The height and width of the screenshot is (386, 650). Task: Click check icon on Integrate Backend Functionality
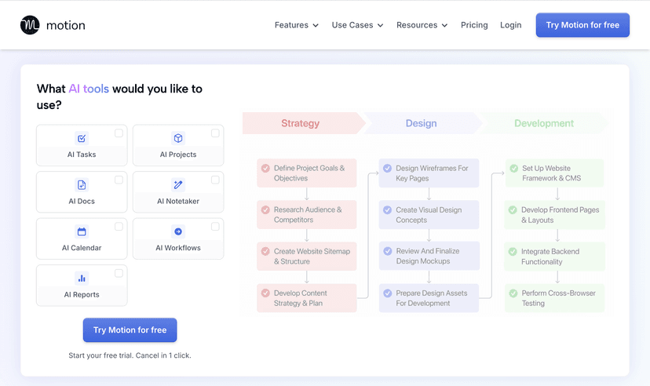[513, 251]
